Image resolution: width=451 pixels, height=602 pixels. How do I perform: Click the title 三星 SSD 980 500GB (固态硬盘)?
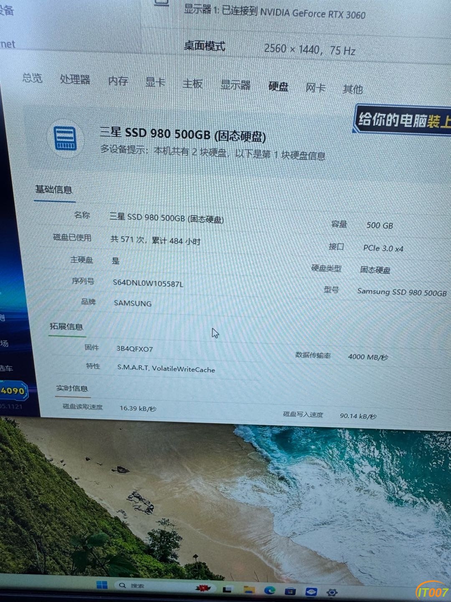(x=183, y=134)
